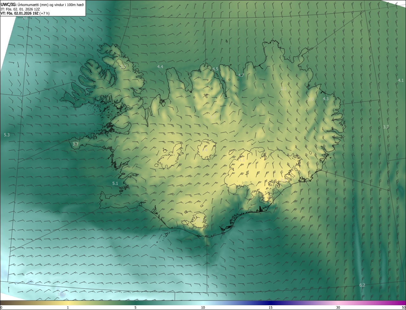This screenshot has height=310, width=406.
Task: Click the 15 tick label on the color scale
Action: pos(271,307)
